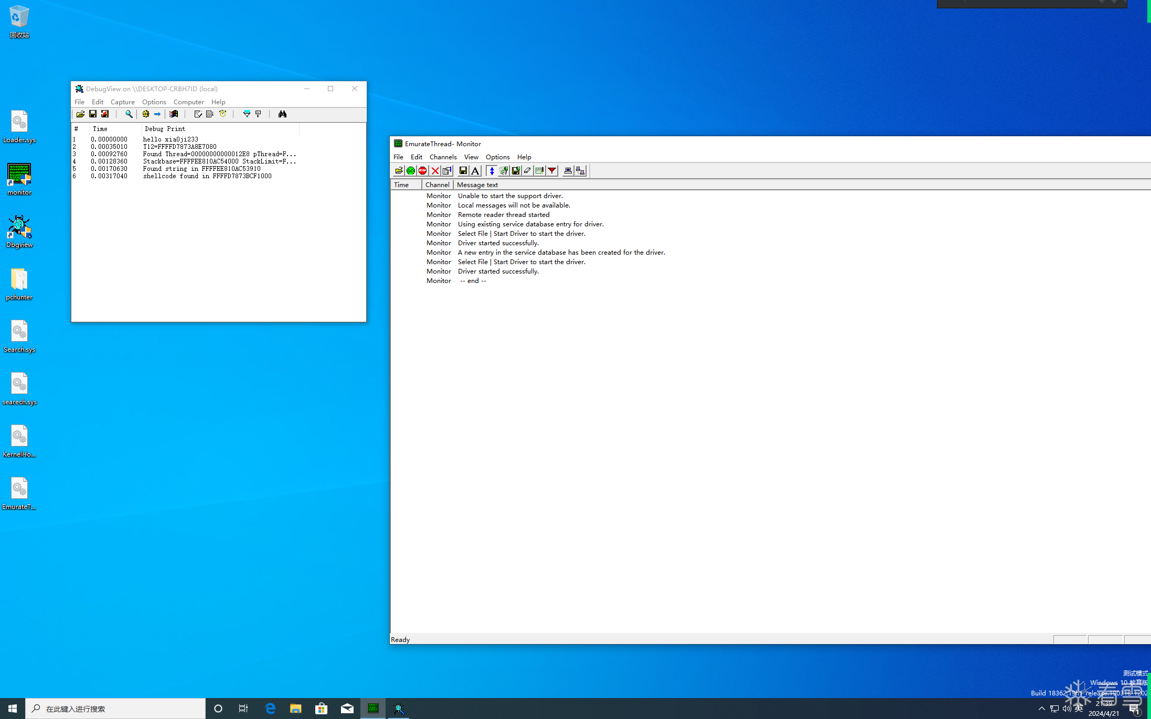Toggle capture kernel gear icon in DebugView
Image resolution: width=1151 pixels, height=719 pixels.
145,114
